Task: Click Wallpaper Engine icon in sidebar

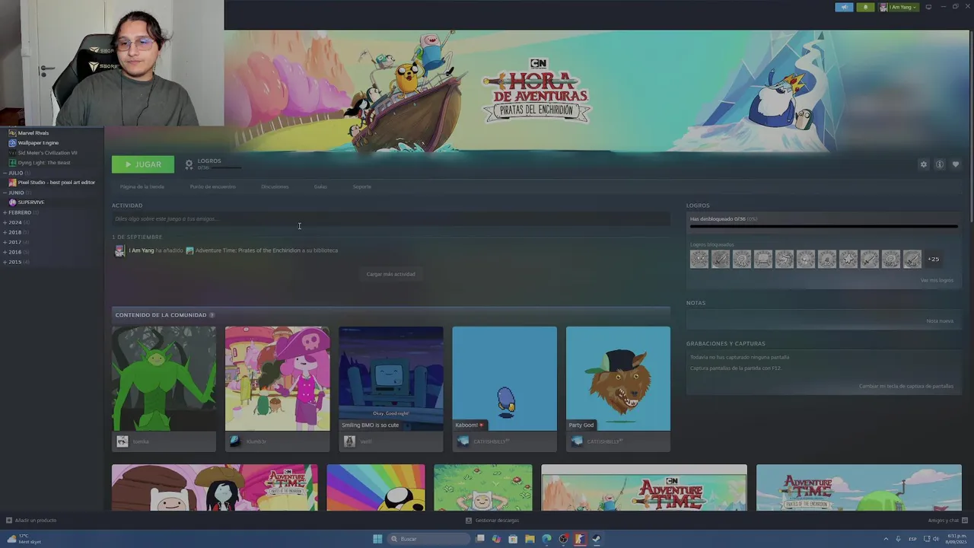Action: 12,143
